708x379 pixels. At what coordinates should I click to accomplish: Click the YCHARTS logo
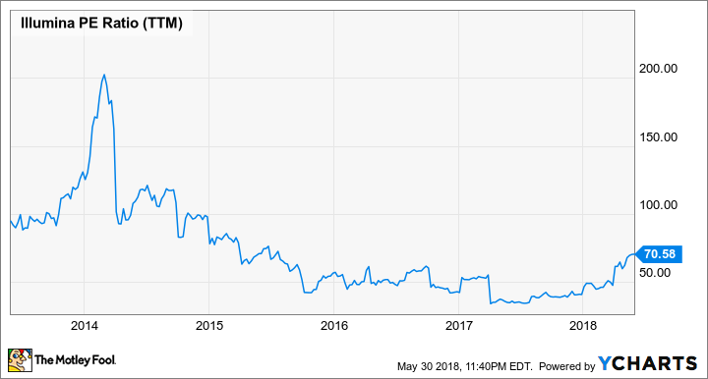click(x=647, y=363)
